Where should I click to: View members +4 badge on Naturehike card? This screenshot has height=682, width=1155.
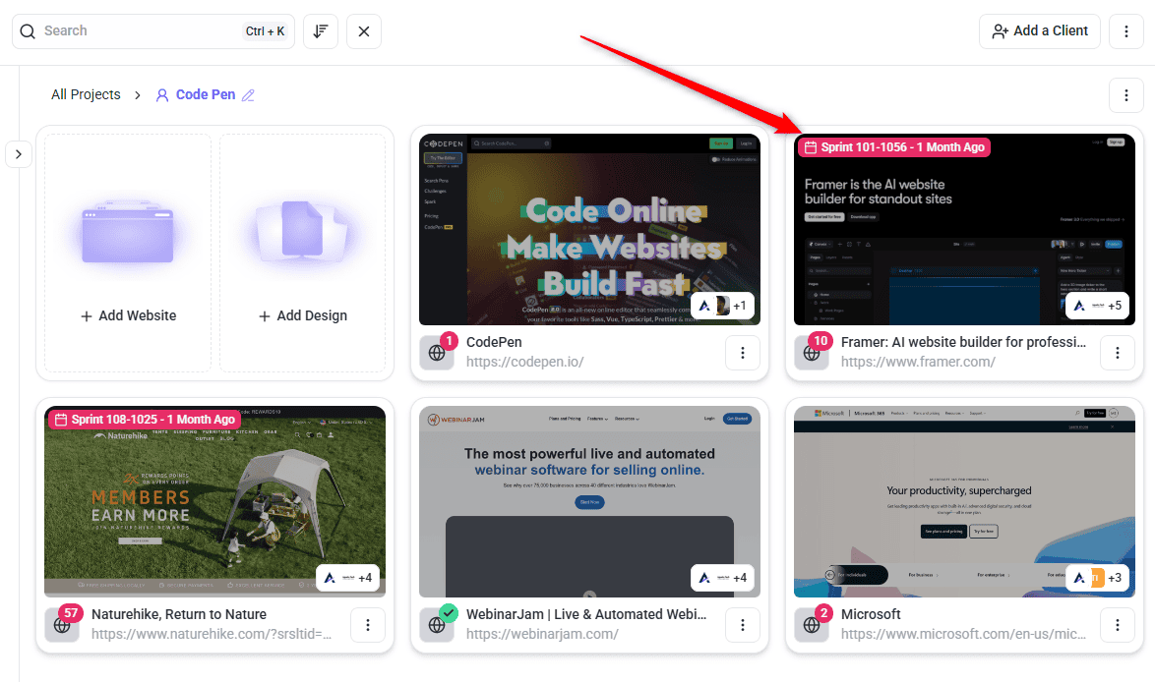pos(347,578)
